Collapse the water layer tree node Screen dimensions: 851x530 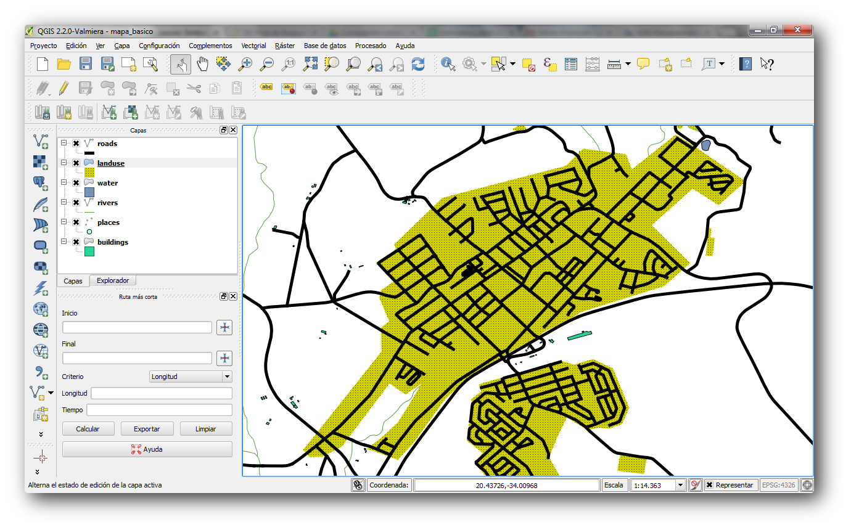[64, 182]
